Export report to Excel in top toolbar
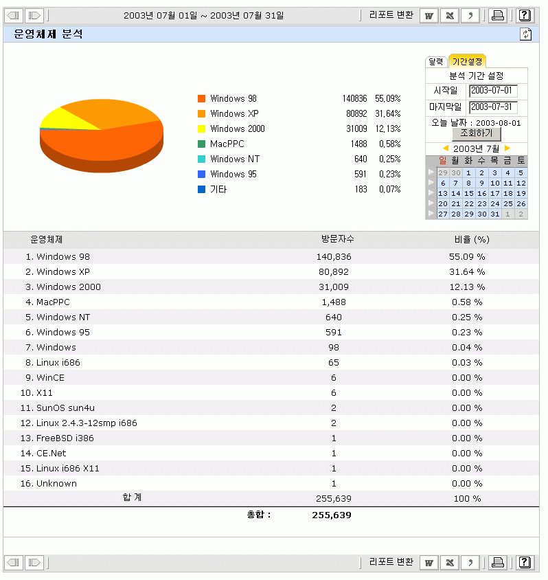 click(450, 16)
